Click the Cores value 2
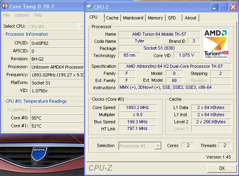This screenshot has height=176, width=239. (x=188, y=145)
